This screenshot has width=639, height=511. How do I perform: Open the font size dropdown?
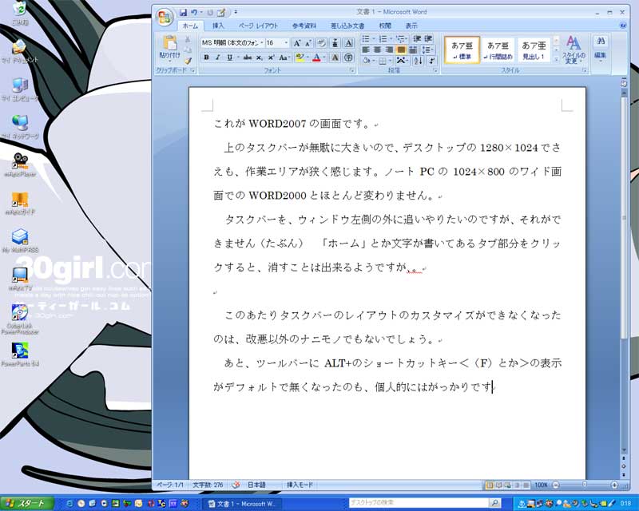[x=286, y=43]
